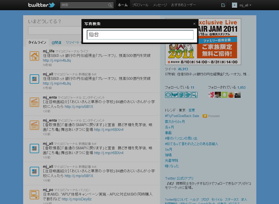Open the Twitter 公式アプリ link
The height and width of the screenshot is (204, 279).
[x=179, y=178]
